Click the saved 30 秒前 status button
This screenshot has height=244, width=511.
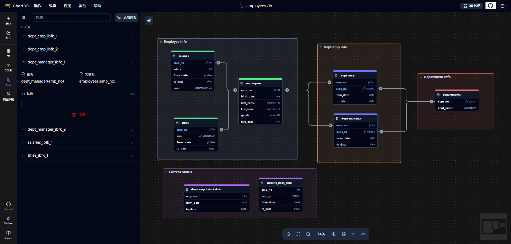click(472, 6)
